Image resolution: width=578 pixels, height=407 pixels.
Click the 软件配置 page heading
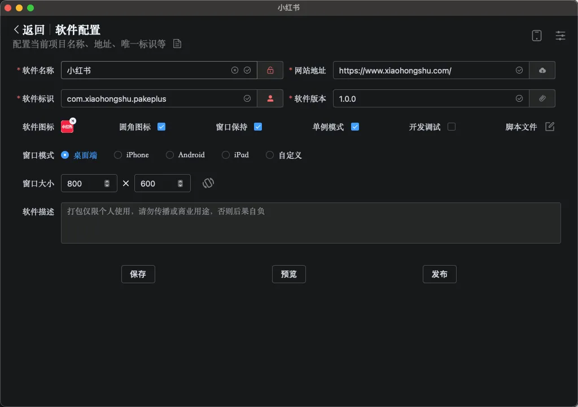click(78, 29)
